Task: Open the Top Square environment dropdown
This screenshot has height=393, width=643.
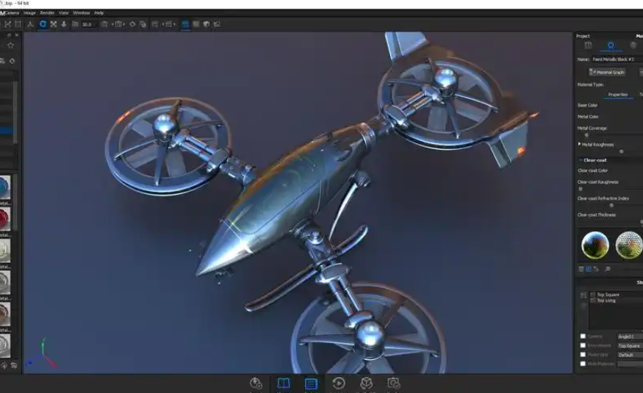Action: click(629, 345)
